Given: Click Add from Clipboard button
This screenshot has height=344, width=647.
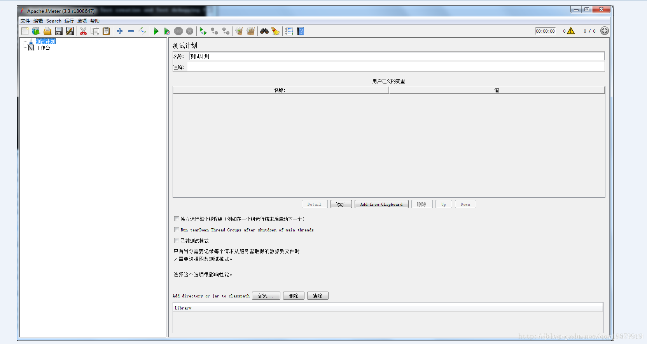Looking at the screenshot, I should click(381, 204).
